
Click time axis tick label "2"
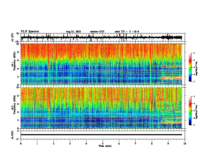click(x=54, y=144)
